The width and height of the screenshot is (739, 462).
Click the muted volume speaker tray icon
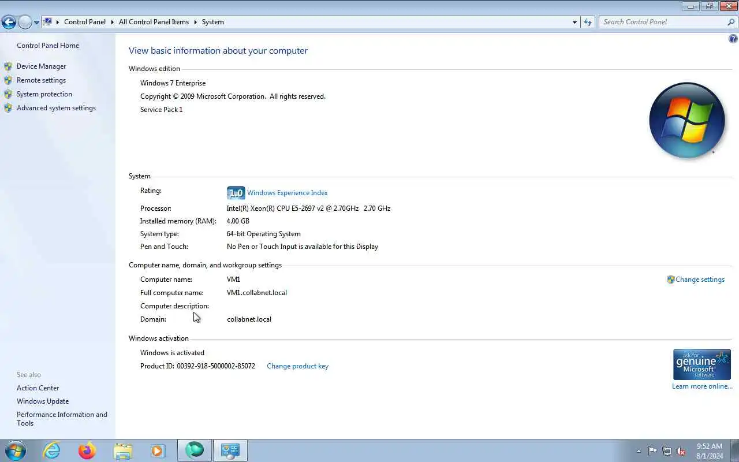[681, 451]
